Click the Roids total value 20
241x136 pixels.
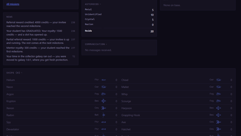(152, 31)
